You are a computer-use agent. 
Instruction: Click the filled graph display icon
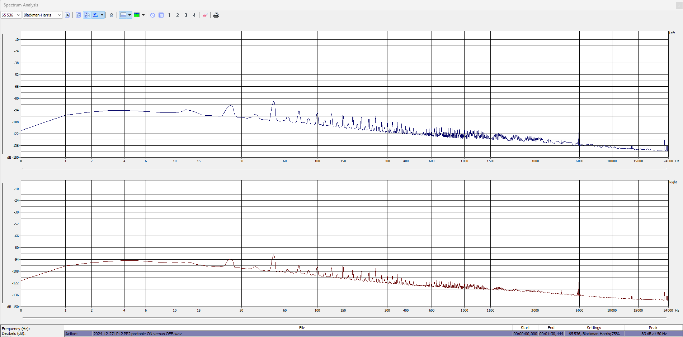[x=123, y=15]
